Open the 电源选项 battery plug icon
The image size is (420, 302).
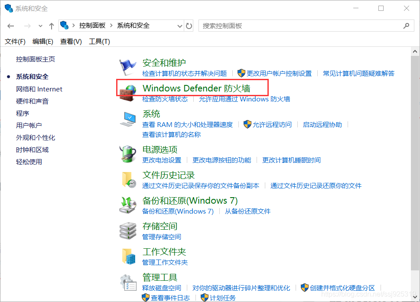click(x=127, y=154)
